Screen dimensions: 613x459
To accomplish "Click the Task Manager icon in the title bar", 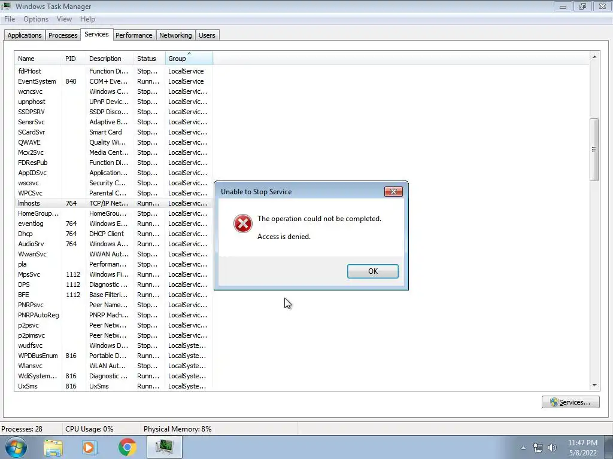I will coord(6,6).
